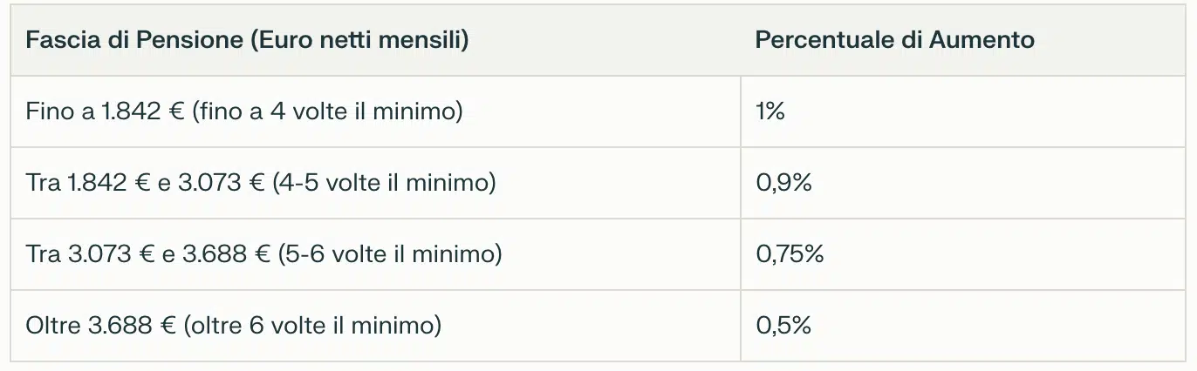Click the "(oltre 6 volte il minimo)" note
Screen dimensions: 1197x371
pos(312,326)
